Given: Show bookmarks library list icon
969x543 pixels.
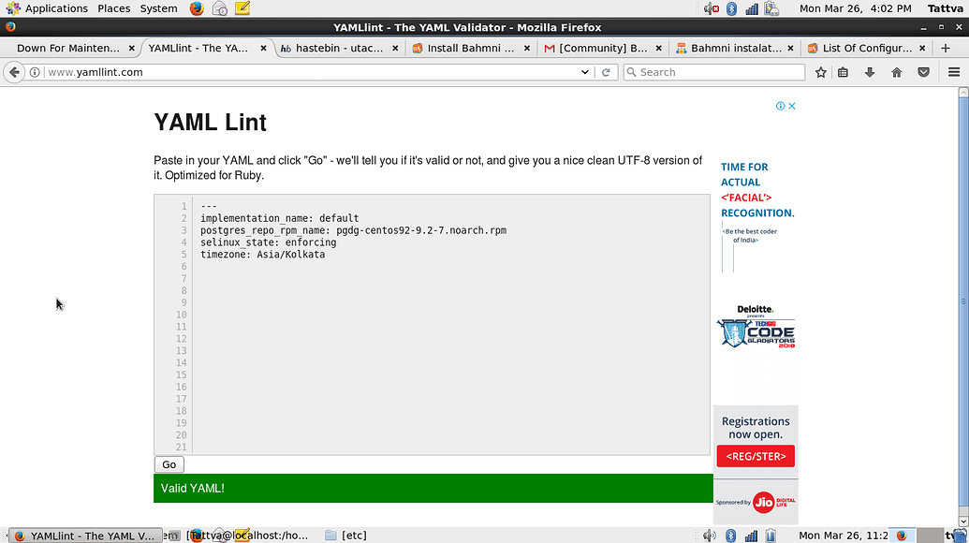Looking at the screenshot, I should point(844,72).
